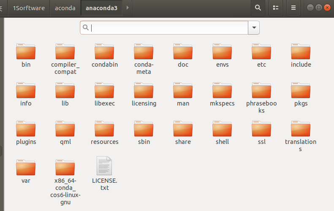Click the share folder icon
334x211 pixels.
[x=183, y=129]
